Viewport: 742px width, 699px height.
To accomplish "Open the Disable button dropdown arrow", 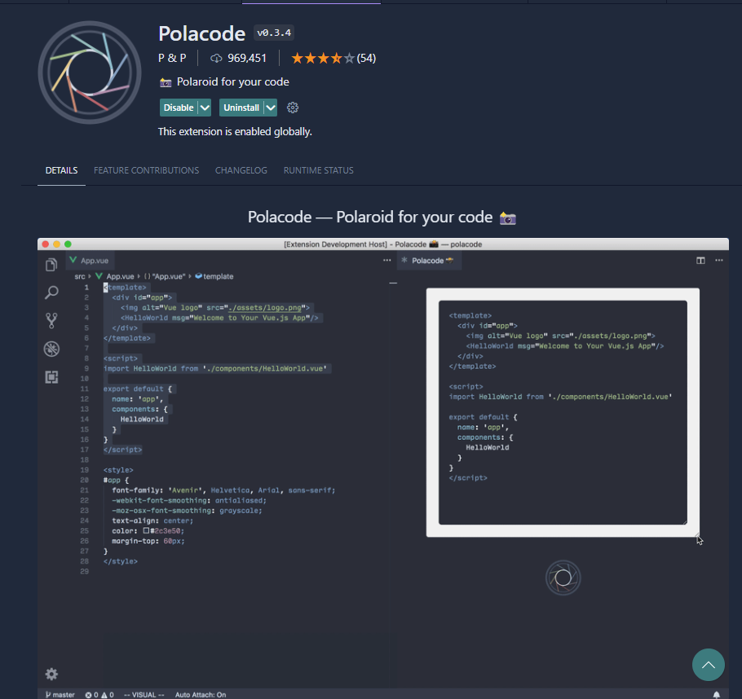I will click(205, 107).
